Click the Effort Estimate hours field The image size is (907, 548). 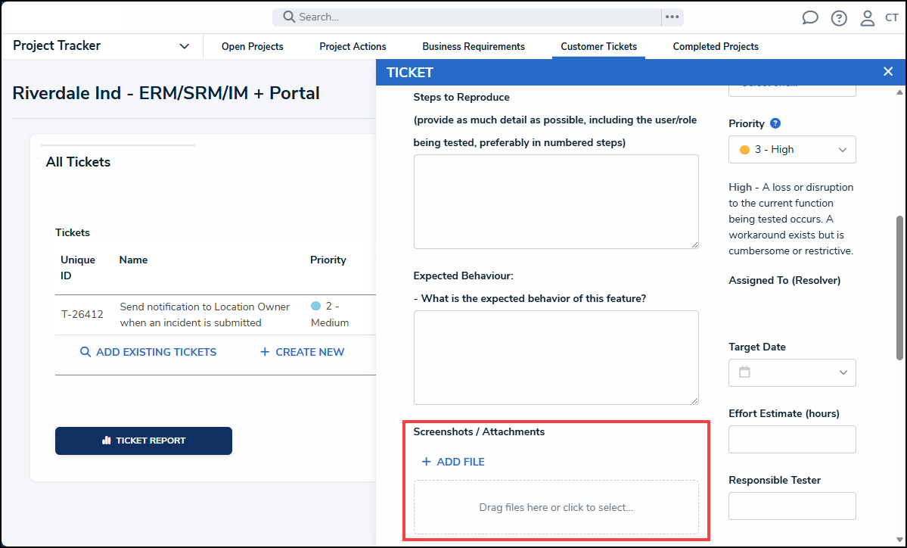coord(792,439)
